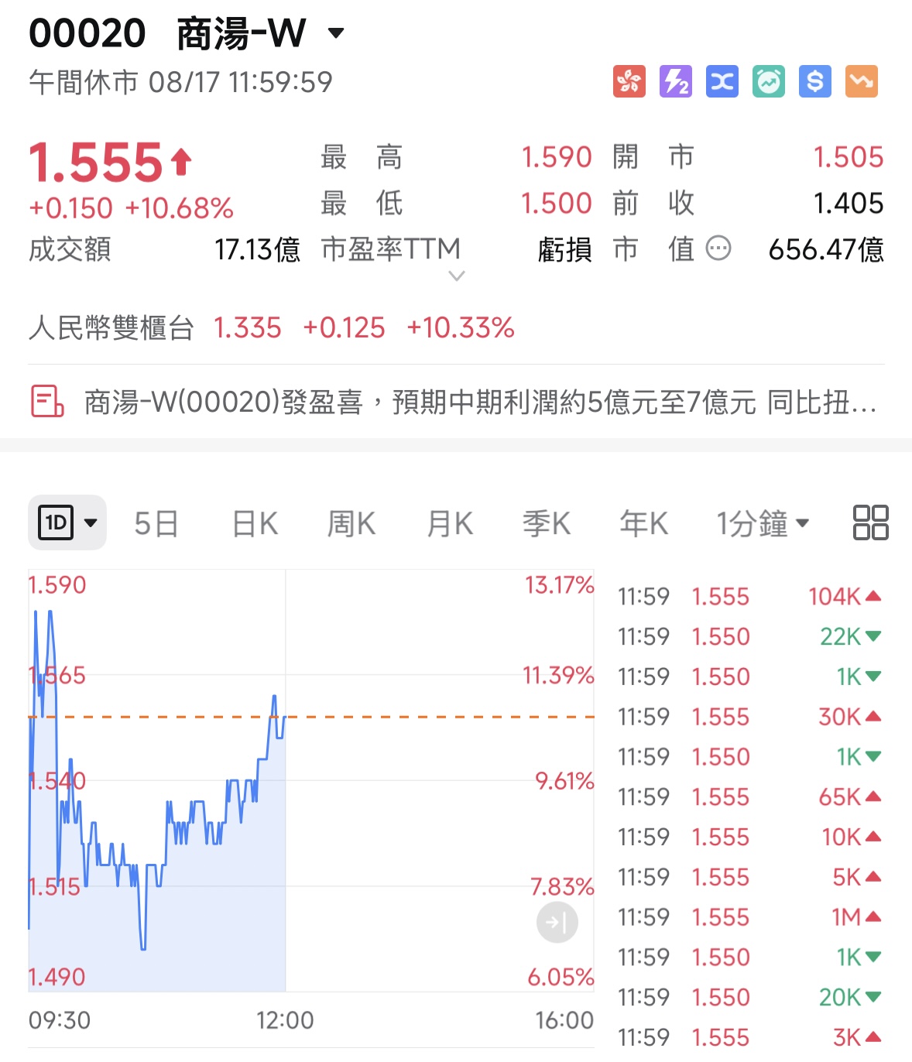This screenshot has height=1062, width=912.
Task: Open the 1D chart period dropdown
Action: [67, 522]
